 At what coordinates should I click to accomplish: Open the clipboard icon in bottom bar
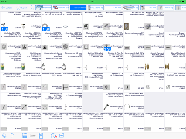coord(41,136)
